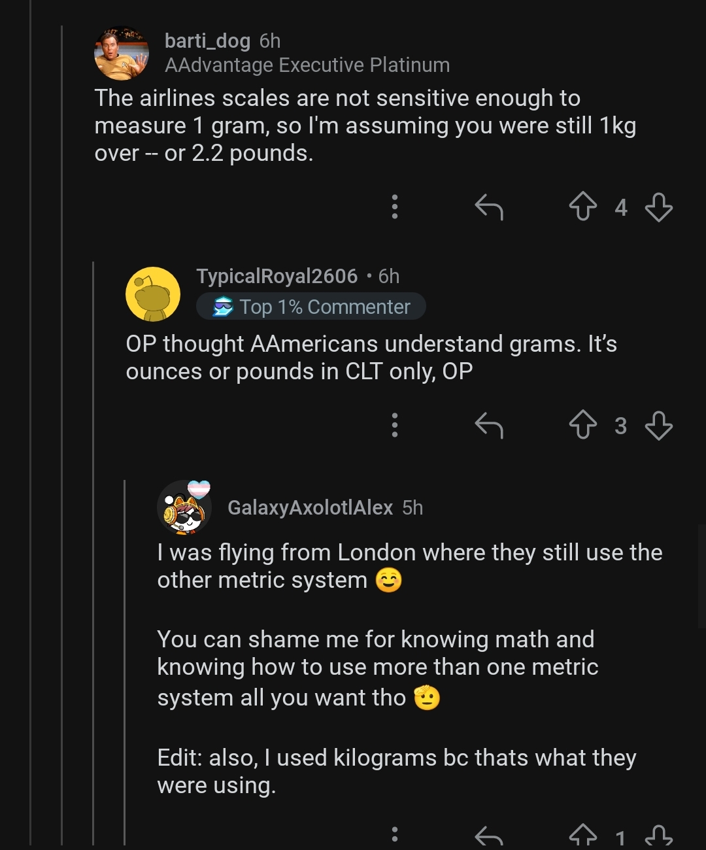Downvote barti_dog's comment
Viewport: 706px width, 850px height.
658,207
